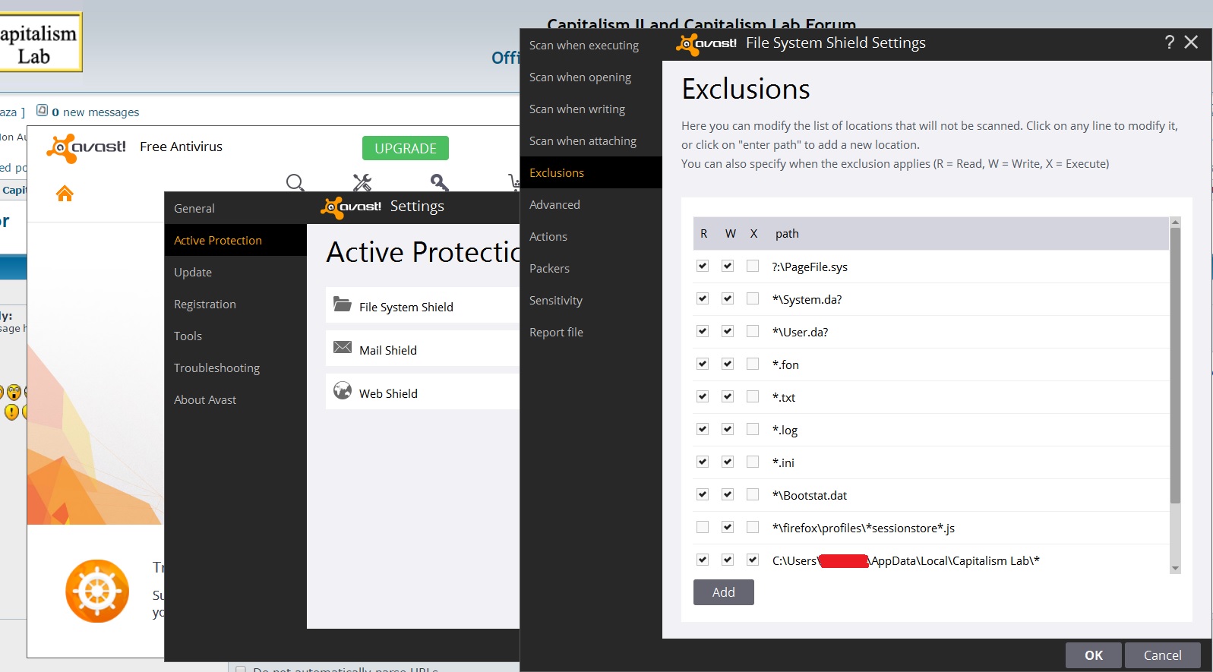Enable the Execute checkbox for *.fon

753,364
